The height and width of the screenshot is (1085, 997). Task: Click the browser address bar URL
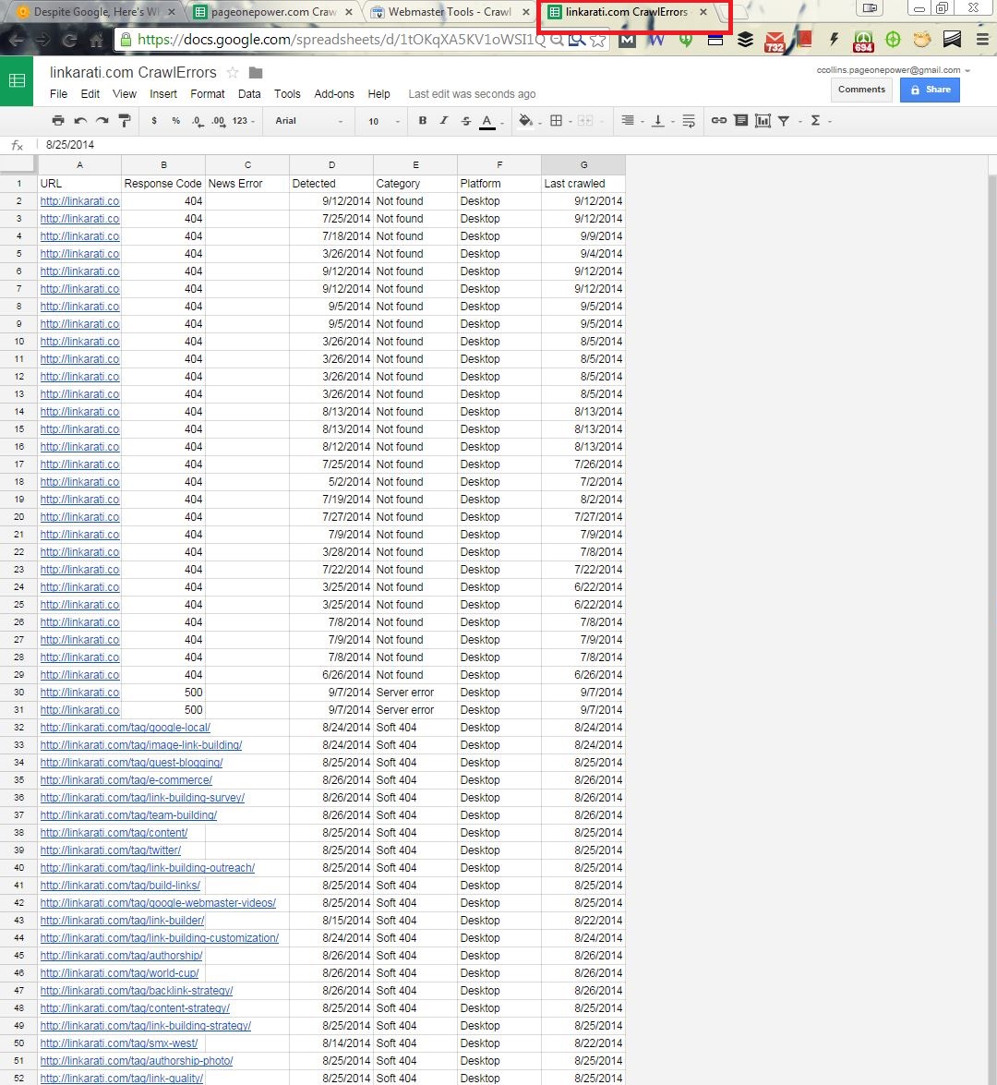tap(341, 40)
